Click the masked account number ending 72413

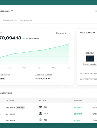click(x=41, y=79)
